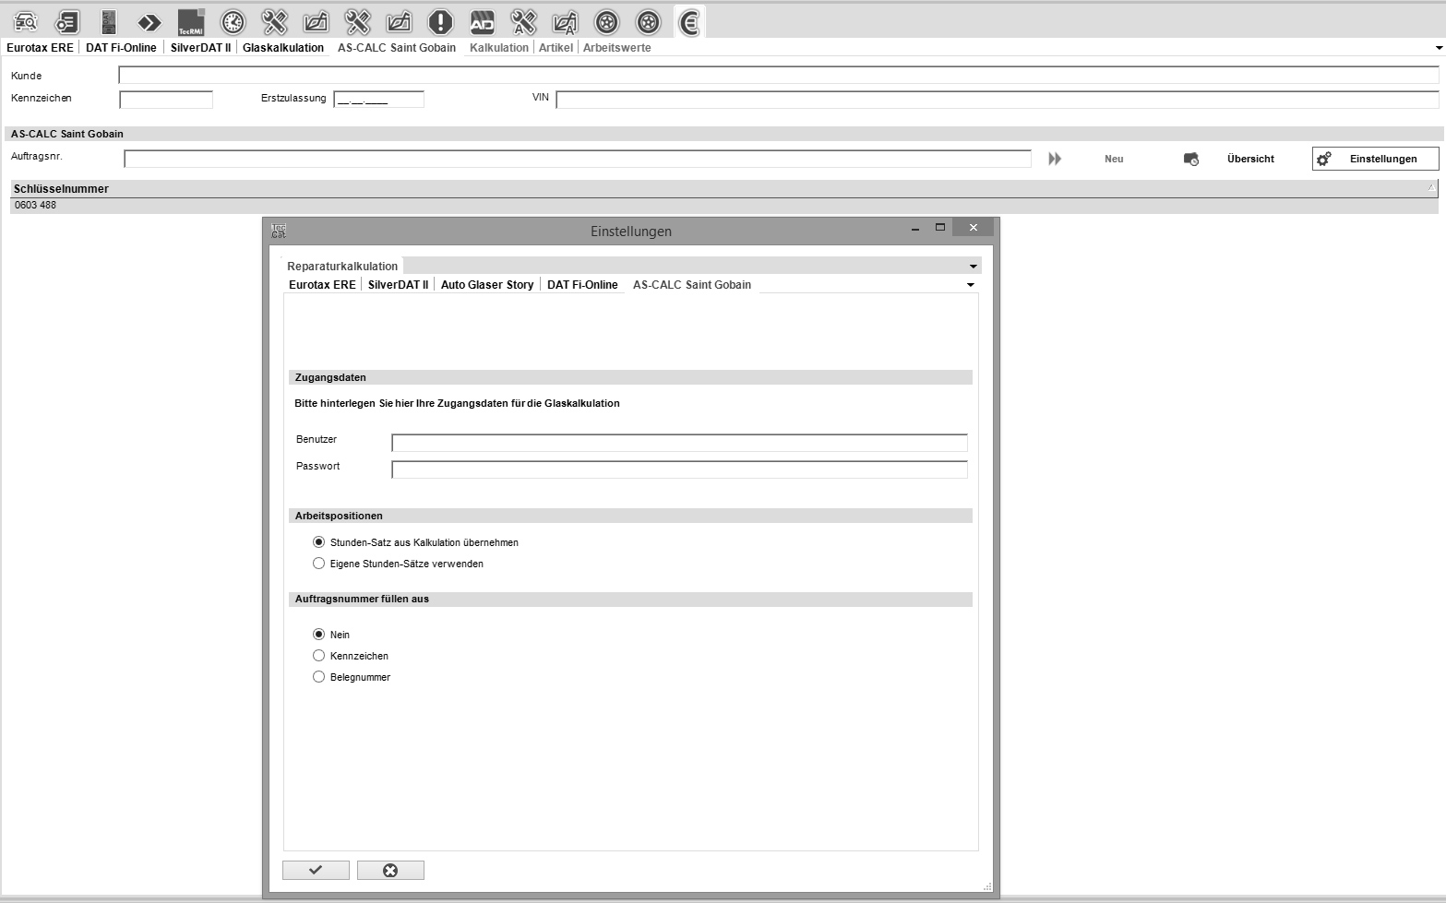Switch to the SilverDAT II main tab
The width and height of the screenshot is (1446, 903).
click(200, 48)
